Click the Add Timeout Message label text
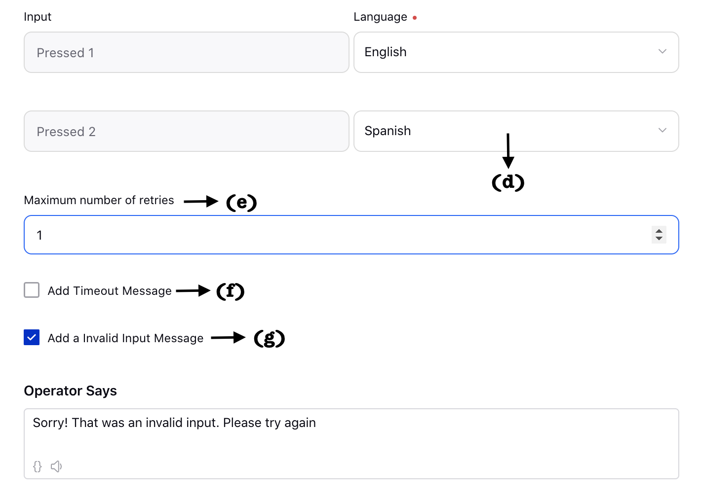 coord(110,291)
